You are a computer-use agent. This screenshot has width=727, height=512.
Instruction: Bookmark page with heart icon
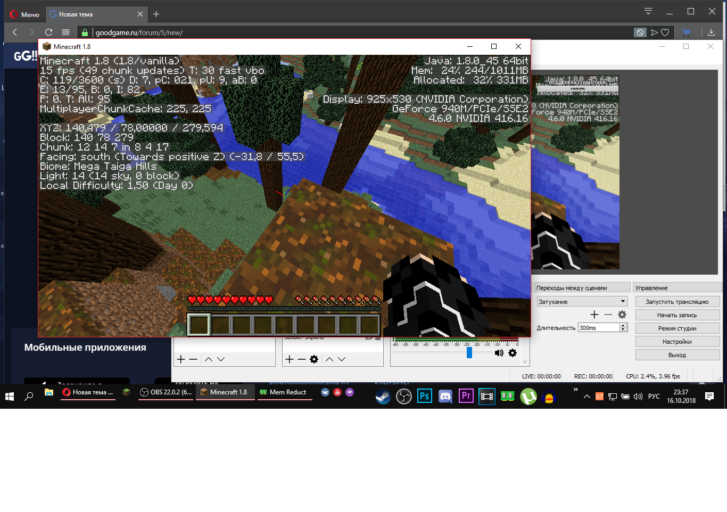tap(665, 32)
